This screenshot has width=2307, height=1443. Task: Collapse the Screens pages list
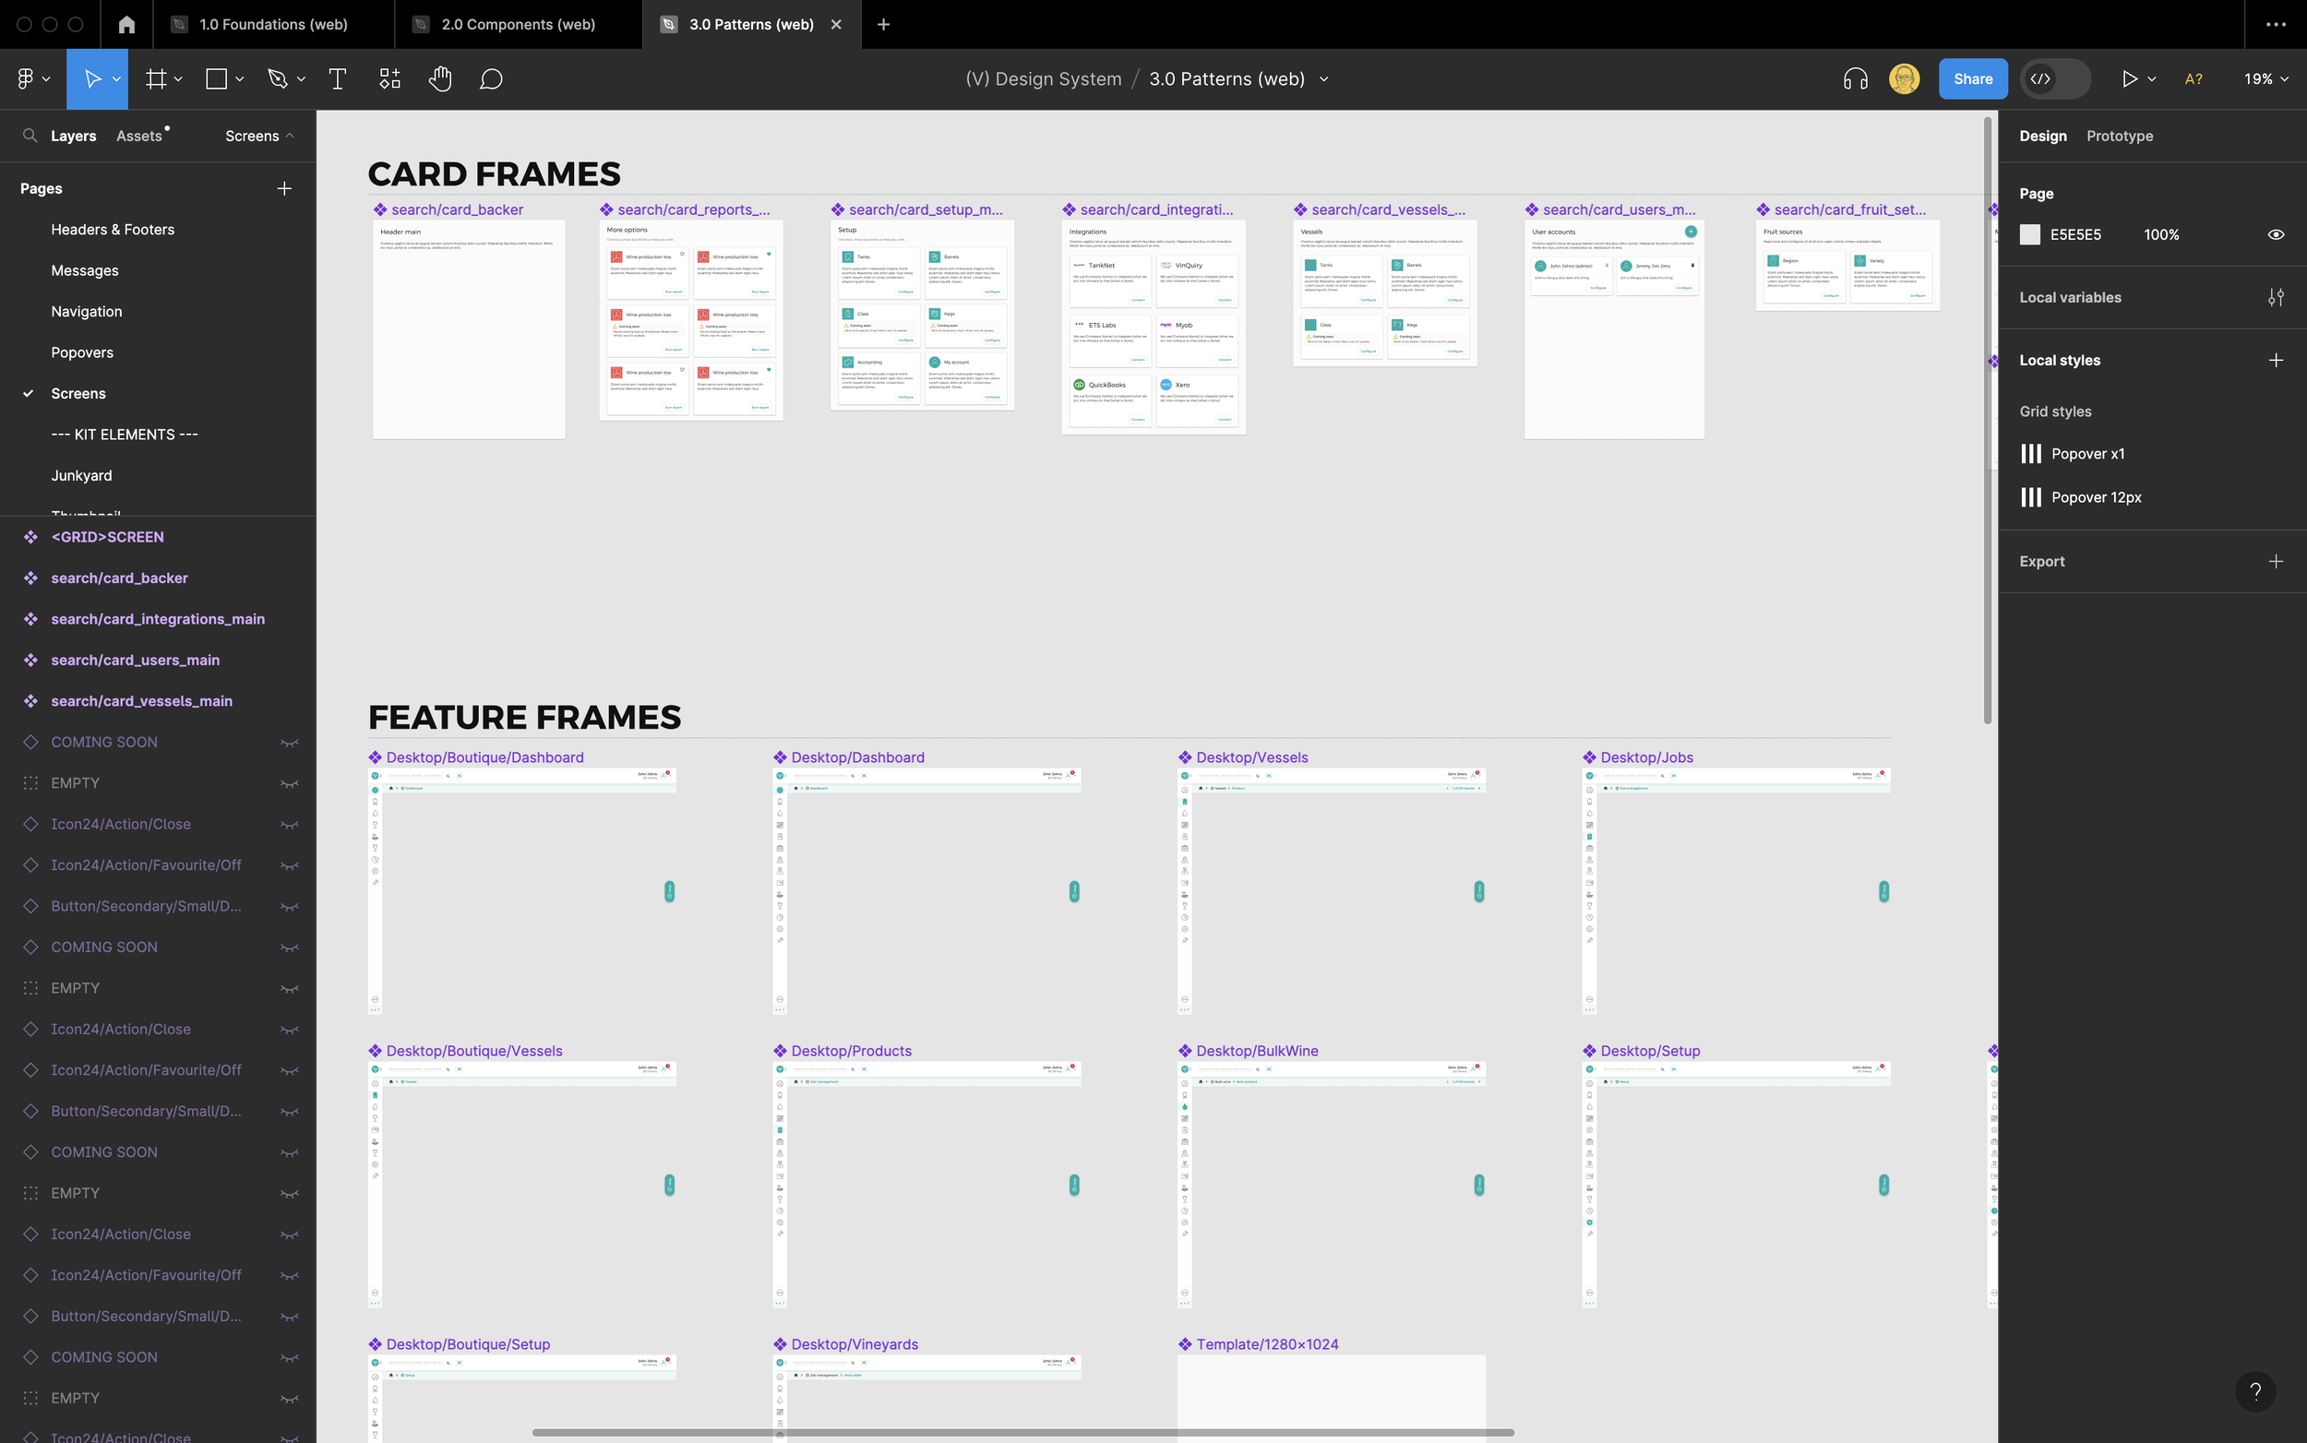(259, 137)
